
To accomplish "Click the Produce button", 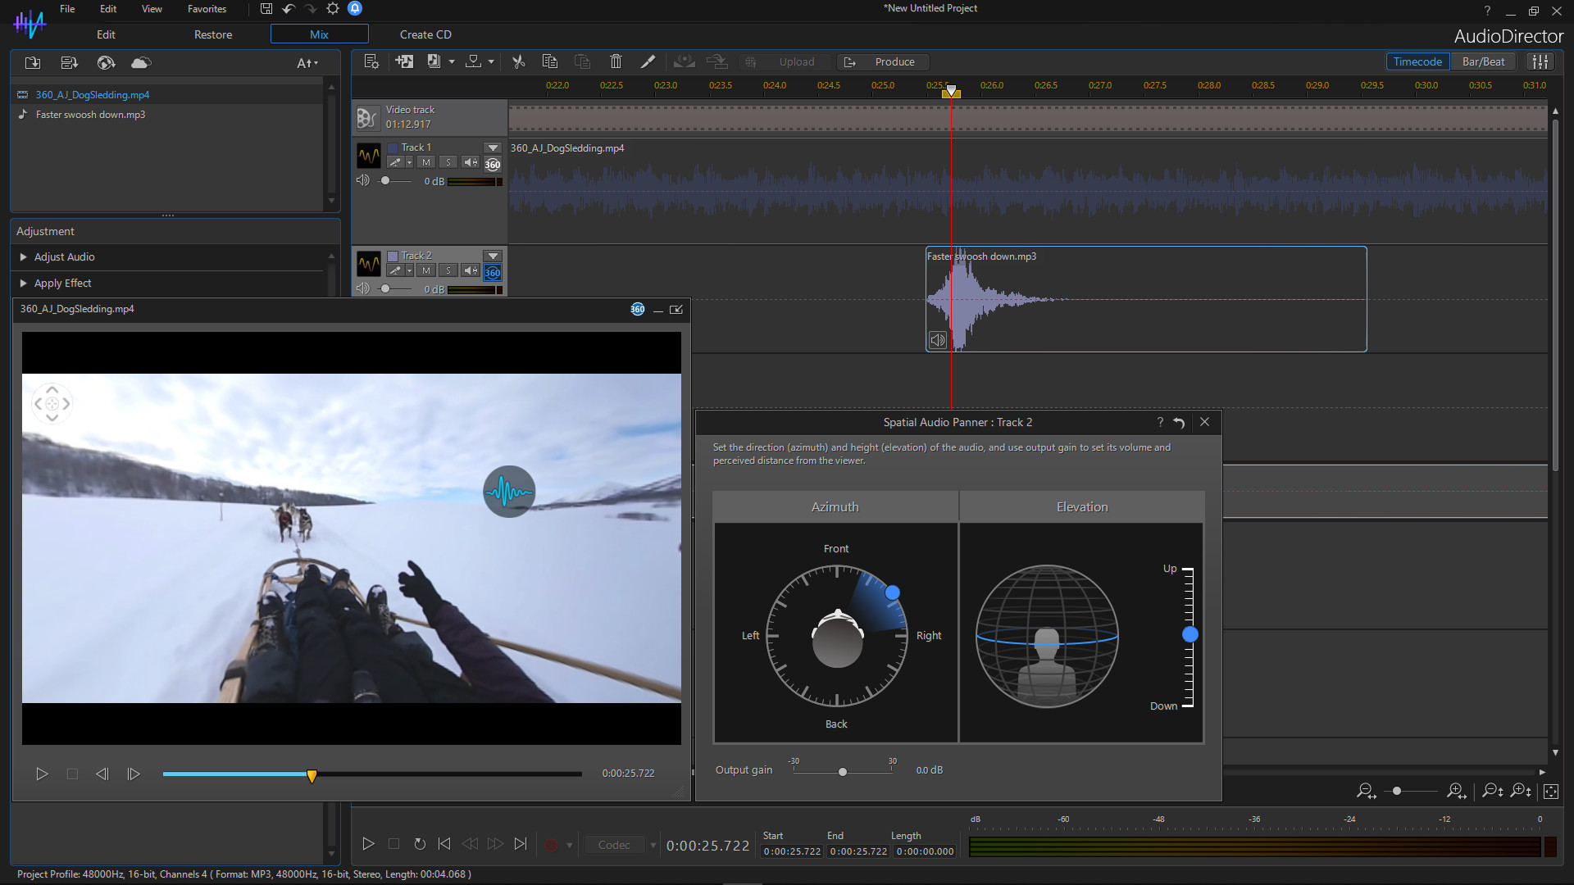I will (894, 61).
